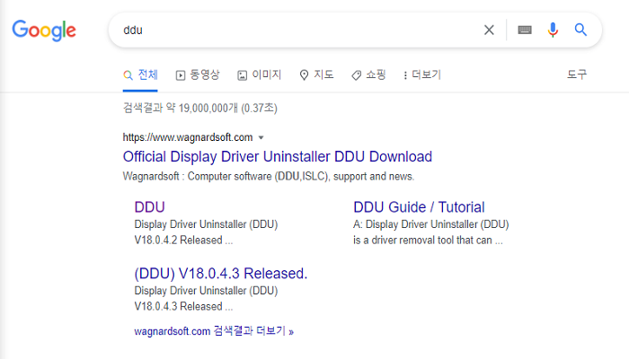This screenshot has width=629, height=359.
Task: Open Official Display Driver Uninstaller DDU Download
Action: click(277, 156)
